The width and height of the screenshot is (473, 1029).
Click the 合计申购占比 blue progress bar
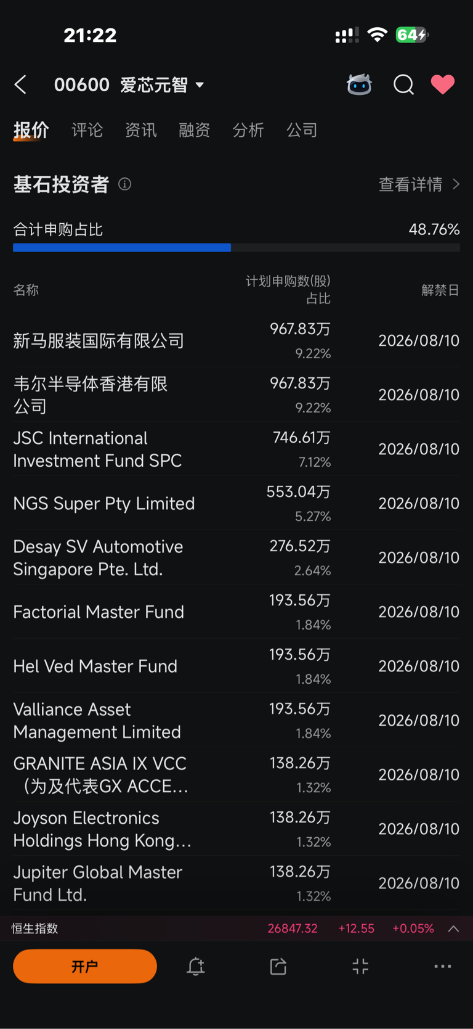point(236,248)
